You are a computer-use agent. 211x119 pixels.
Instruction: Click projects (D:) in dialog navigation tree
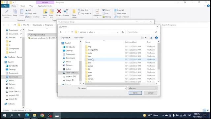[x=71, y=76]
